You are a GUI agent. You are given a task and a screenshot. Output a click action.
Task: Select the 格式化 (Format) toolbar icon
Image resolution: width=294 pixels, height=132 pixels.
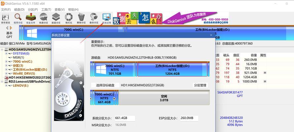tap(69, 18)
